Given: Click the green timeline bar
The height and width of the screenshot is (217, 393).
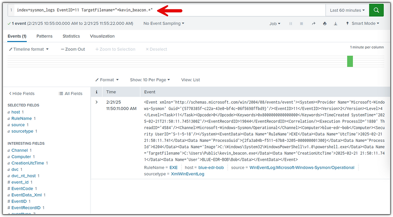Looking at the screenshot, I should [x=350, y=61].
